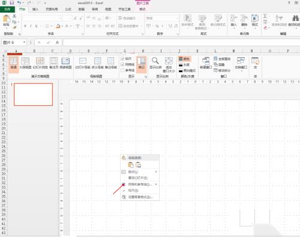Select the slide 1 thumbnail
This screenshot has height=237, width=300.
point(34,94)
